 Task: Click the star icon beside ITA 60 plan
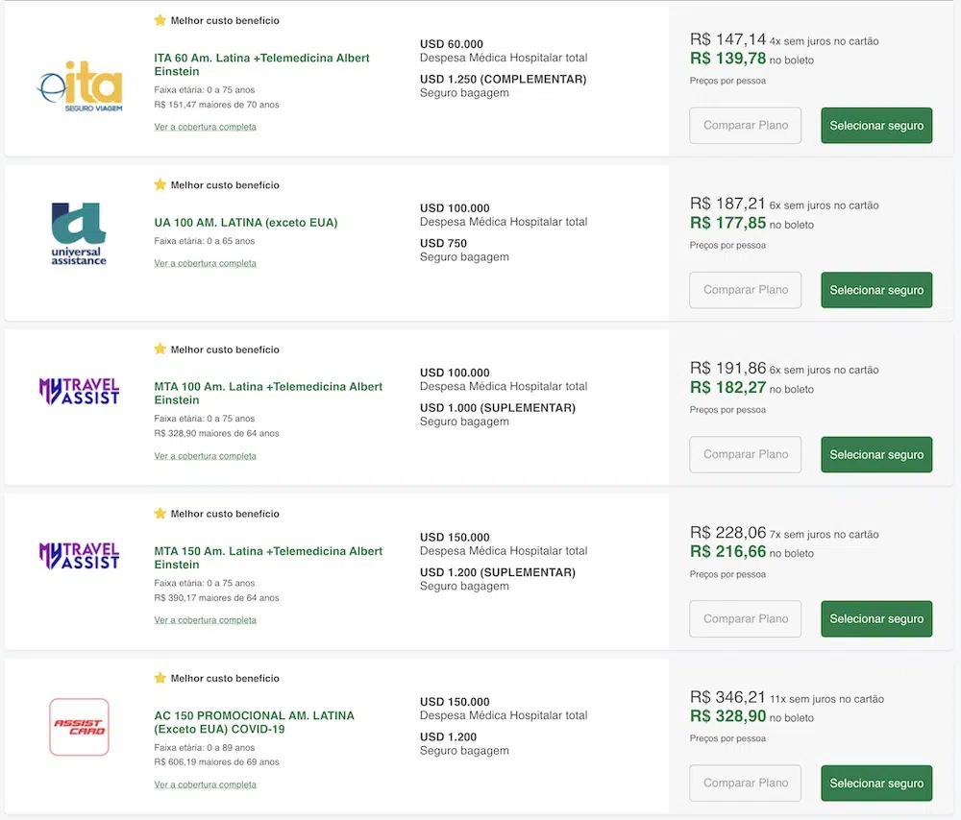(x=160, y=20)
